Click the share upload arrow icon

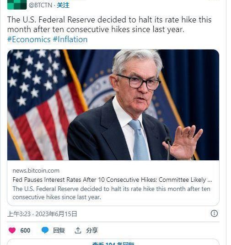[78, 230]
